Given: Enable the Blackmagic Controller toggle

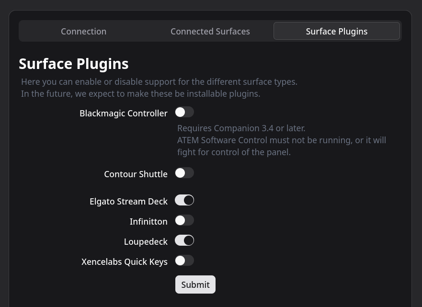Looking at the screenshot, I should click(x=184, y=112).
